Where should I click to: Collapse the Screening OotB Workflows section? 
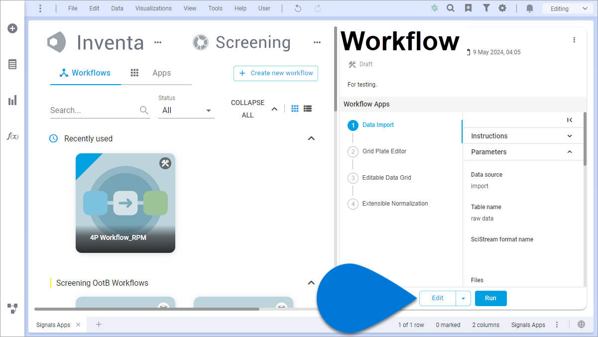(x=311, y=283)
